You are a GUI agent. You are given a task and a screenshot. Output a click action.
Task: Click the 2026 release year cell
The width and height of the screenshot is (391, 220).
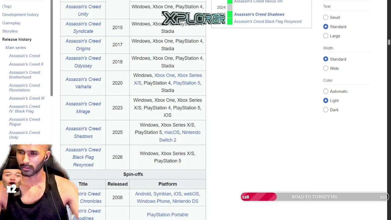pos(118,157)
